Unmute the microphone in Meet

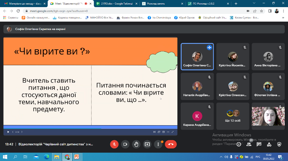tap(114, 144)
